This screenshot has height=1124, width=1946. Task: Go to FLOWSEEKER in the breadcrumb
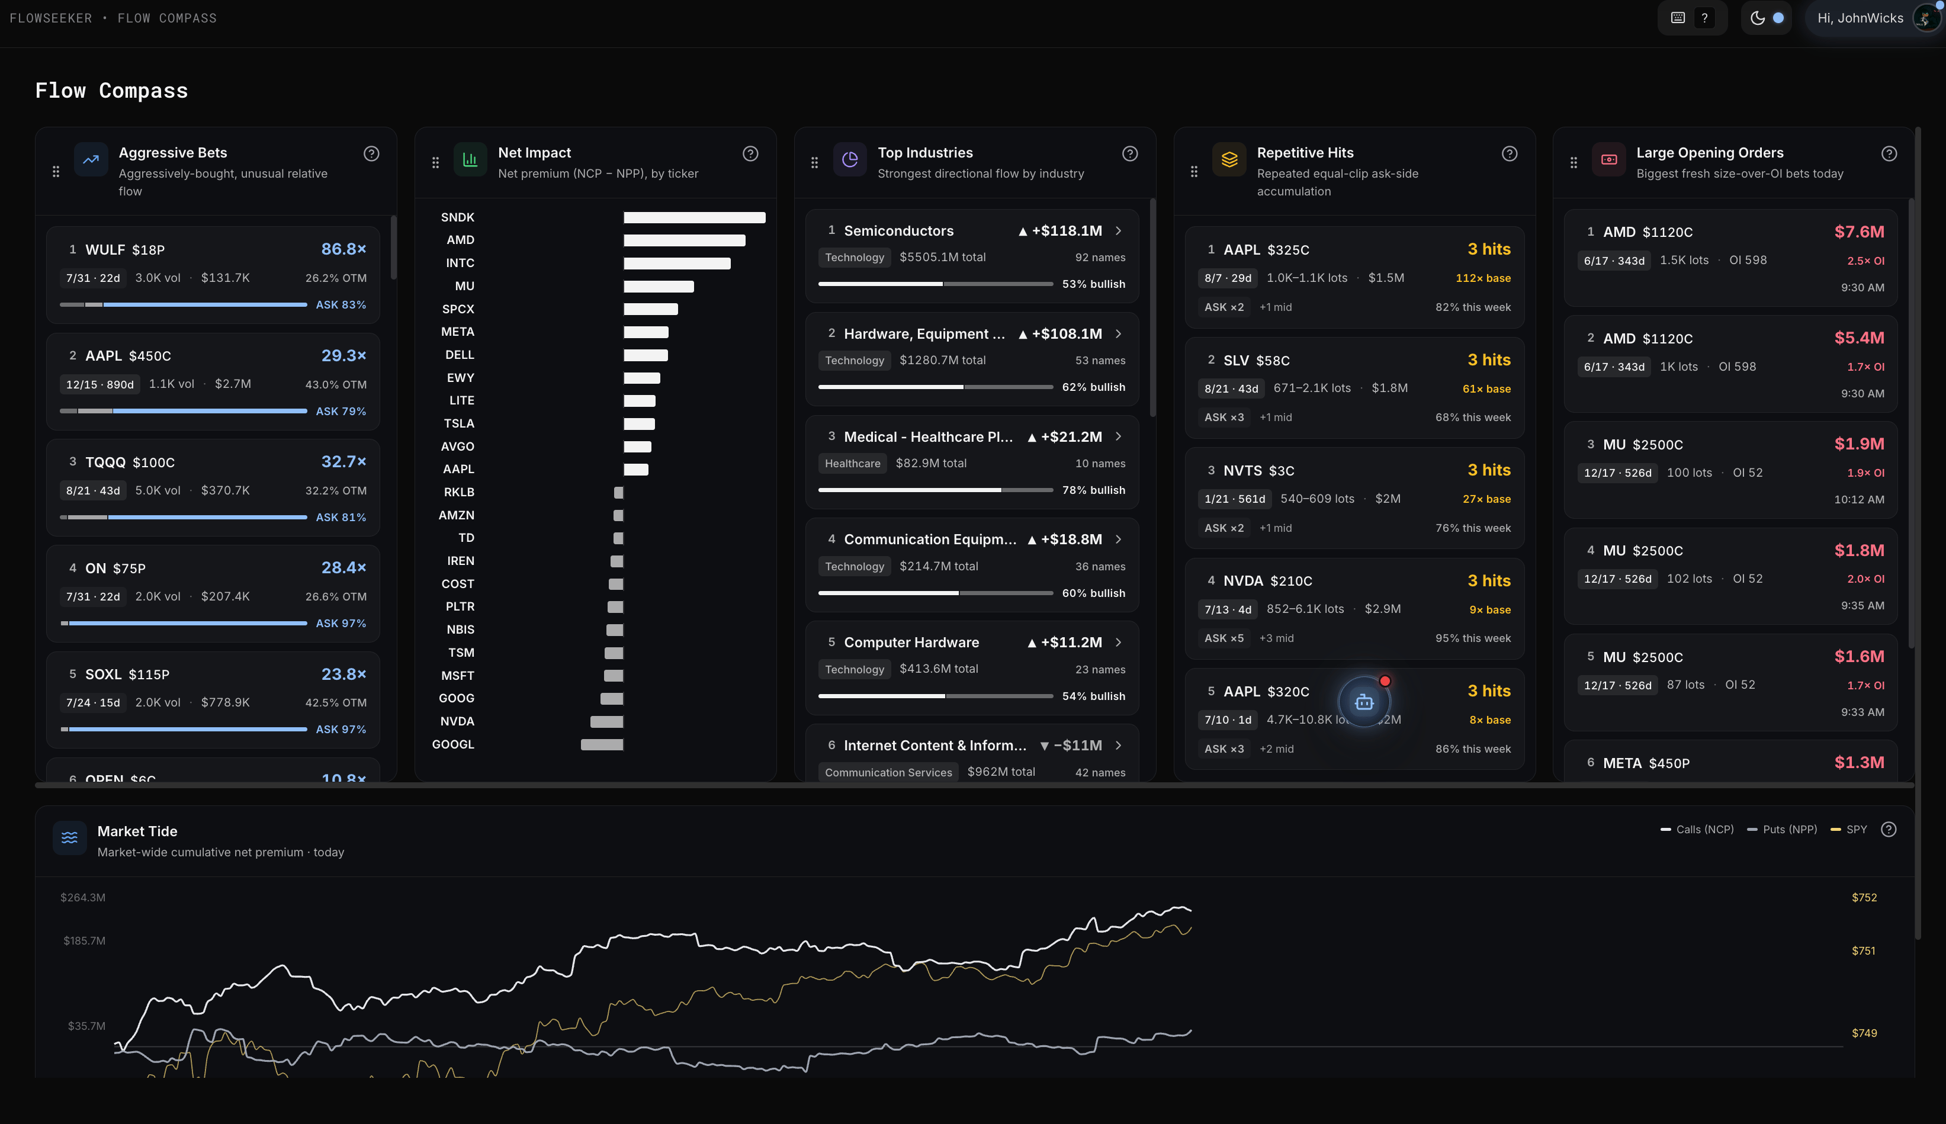(x=51, y=18)
